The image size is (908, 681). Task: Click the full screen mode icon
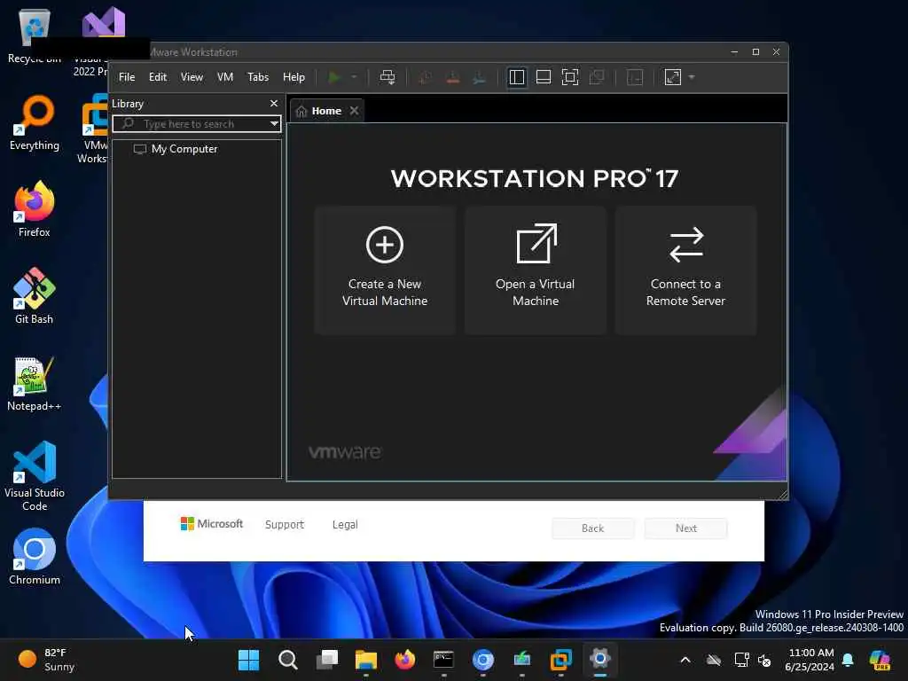(x=570, y=77)
